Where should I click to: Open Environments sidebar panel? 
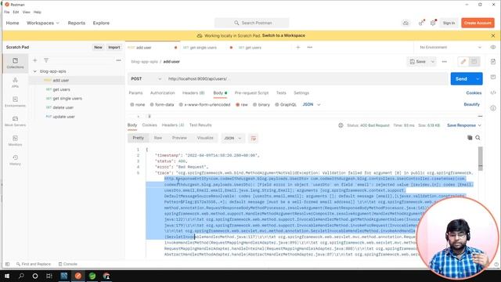click(15, 102)
